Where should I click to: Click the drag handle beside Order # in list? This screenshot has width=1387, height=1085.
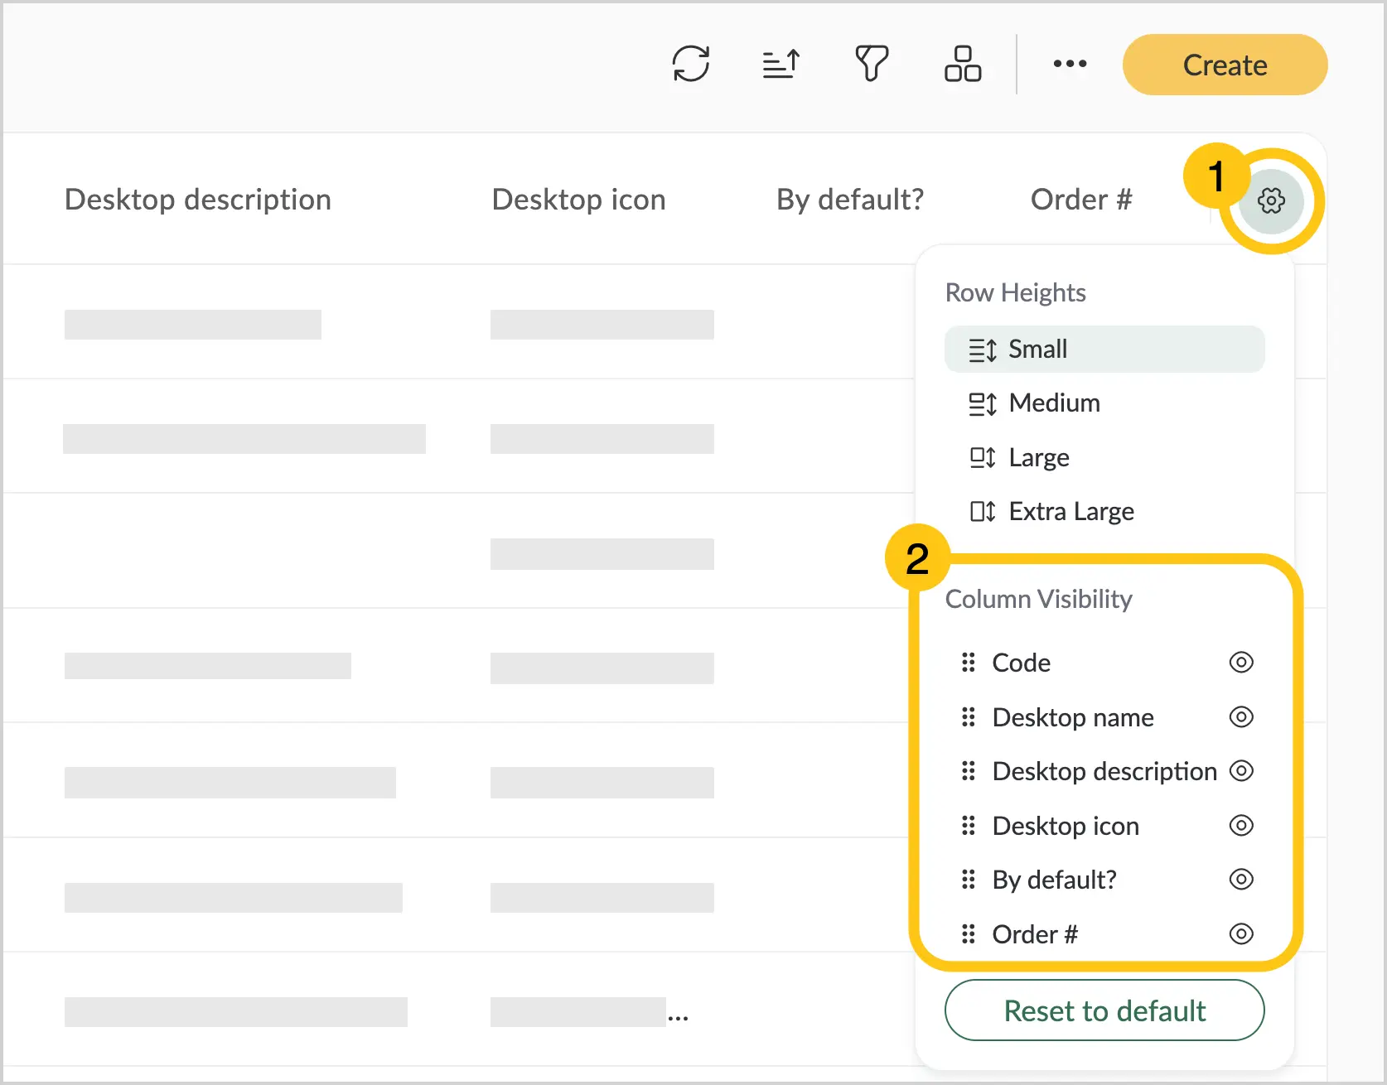(968, 934)
